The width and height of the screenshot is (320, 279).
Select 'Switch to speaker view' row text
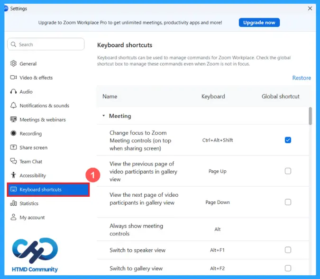137,250
